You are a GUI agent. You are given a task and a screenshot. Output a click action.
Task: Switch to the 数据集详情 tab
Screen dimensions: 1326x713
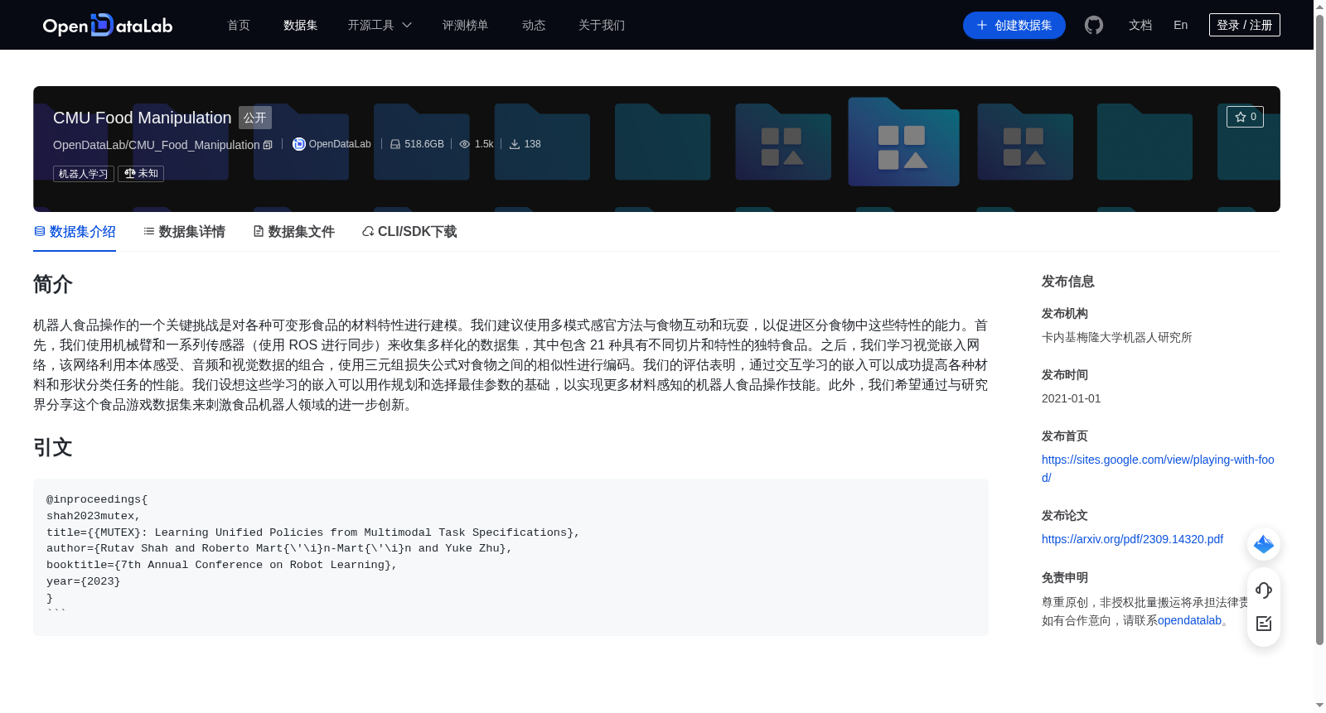click(x=184, y=232)
